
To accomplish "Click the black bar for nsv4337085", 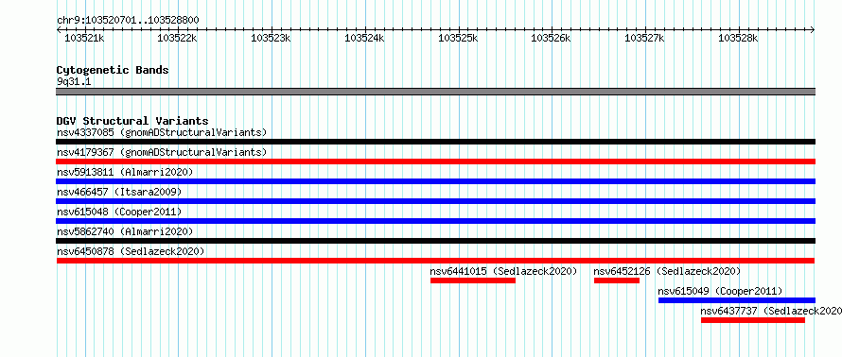I will click(435, 142).
